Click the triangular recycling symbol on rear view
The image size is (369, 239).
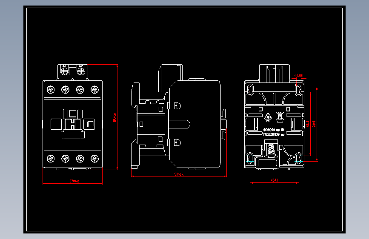click(268, 117)
